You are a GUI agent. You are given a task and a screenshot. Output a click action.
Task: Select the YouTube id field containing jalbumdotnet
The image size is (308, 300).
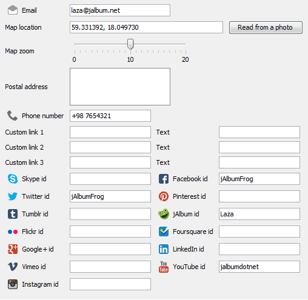(x=259, y=267)
